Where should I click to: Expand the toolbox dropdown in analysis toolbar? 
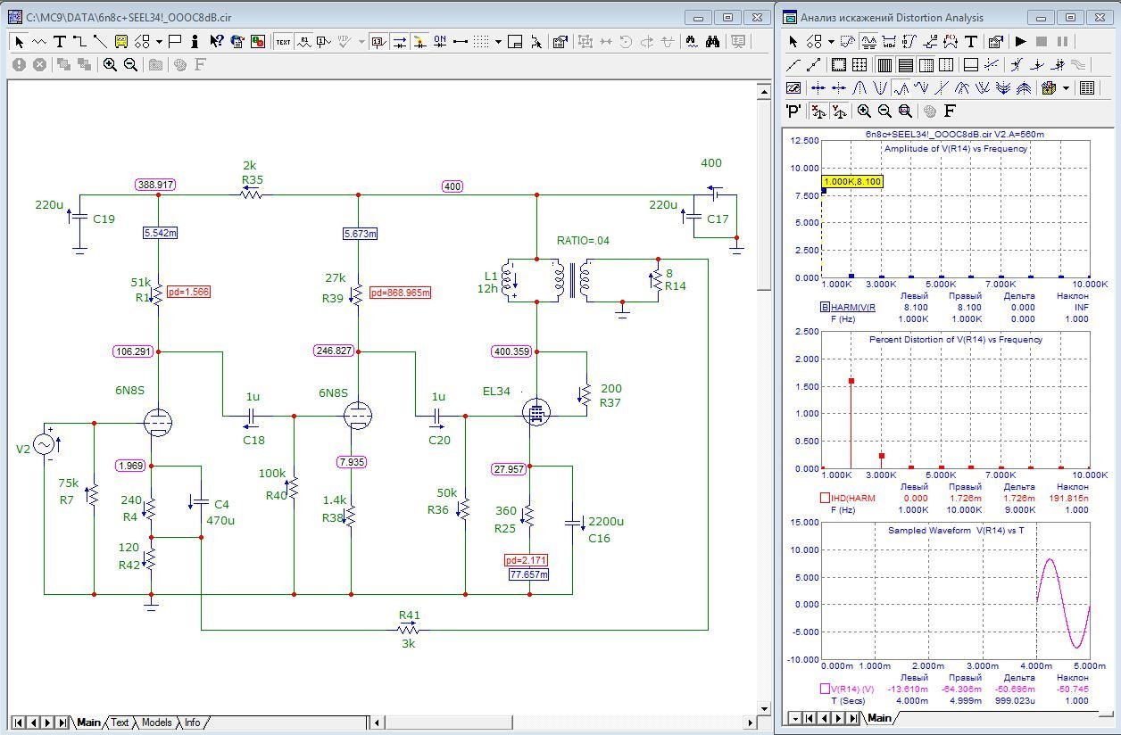(x=1066, y=88)
